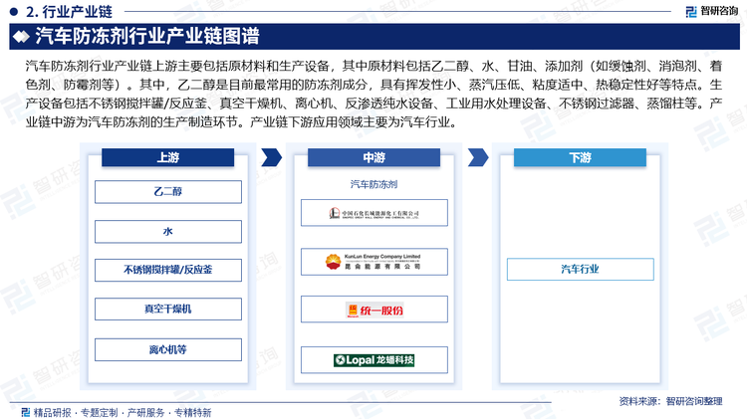
Task: Click the KunLun Energy company logo
Action: tap(374, 262)
